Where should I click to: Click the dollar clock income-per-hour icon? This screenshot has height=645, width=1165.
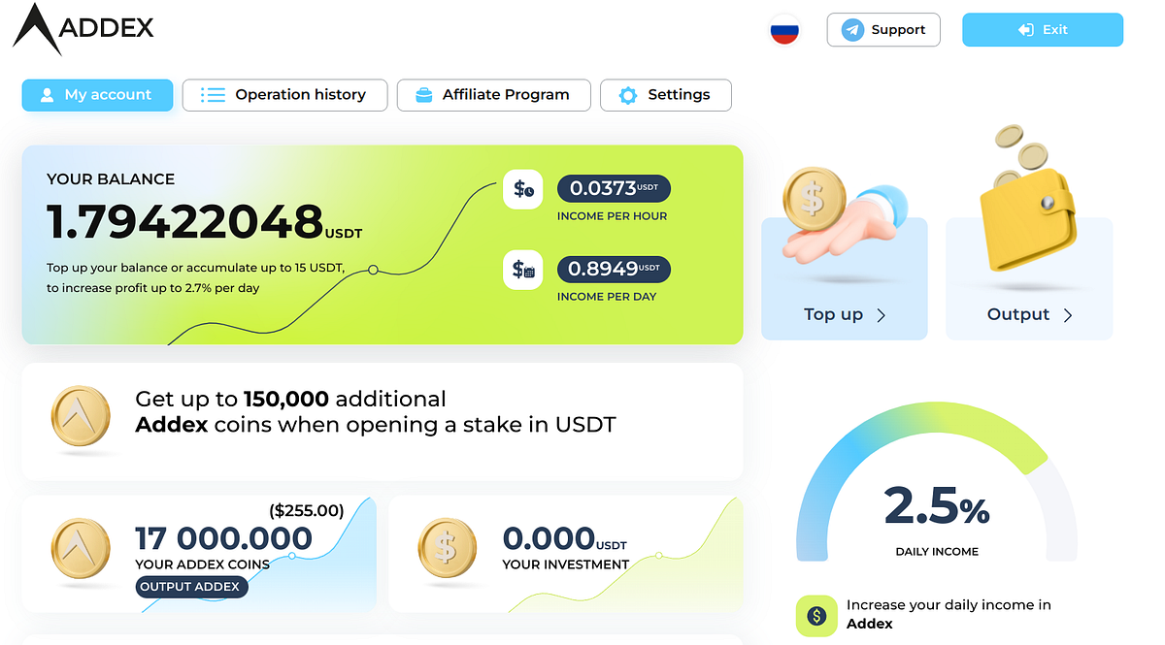(x=522, y=189)
